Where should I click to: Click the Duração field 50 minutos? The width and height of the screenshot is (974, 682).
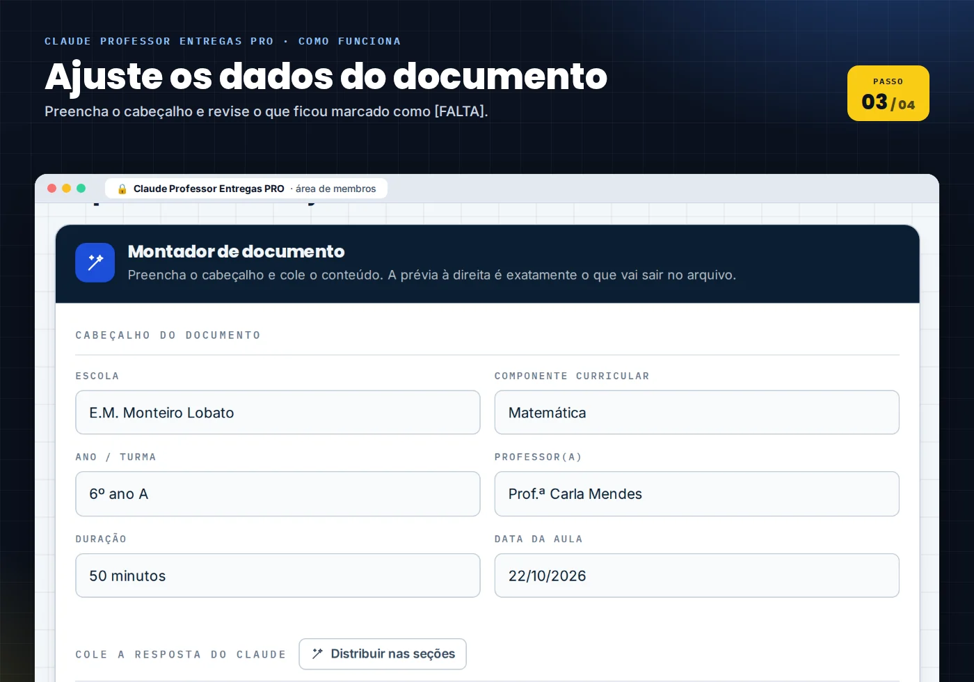[278, 576]
